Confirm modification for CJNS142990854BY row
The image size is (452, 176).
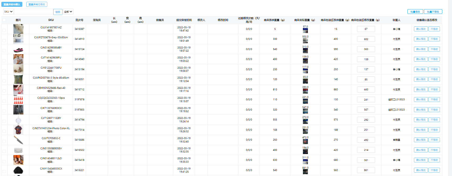tap(421, 49)
